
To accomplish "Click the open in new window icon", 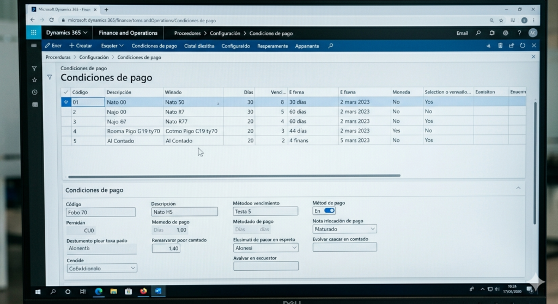I will click(511, 46).
